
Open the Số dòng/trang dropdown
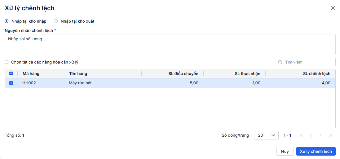click(266, 135)
